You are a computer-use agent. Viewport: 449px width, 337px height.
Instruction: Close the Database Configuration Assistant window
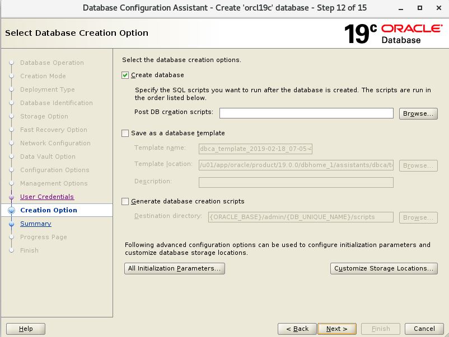[439, 8]
